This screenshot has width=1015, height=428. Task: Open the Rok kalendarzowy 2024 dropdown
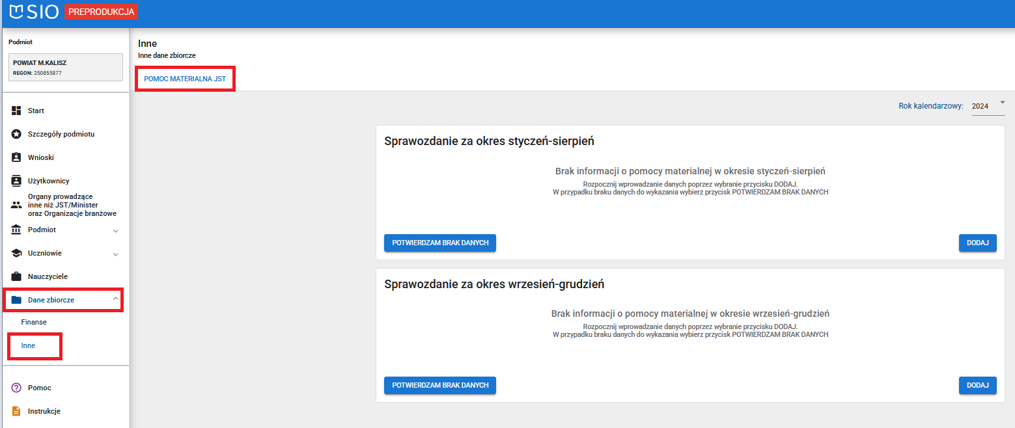(x=988, y=106)
